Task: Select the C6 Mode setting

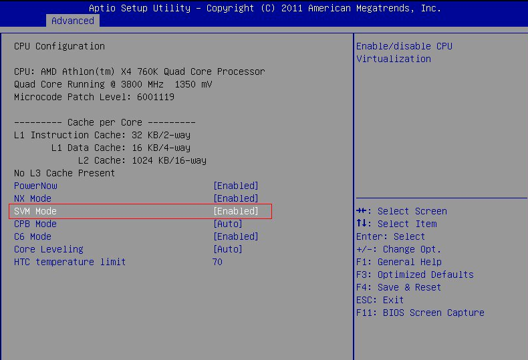Action: 33,236
